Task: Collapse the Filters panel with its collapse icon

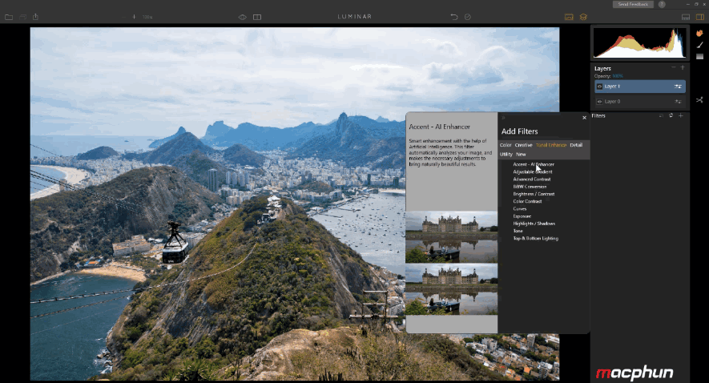Action: (661, 115)
